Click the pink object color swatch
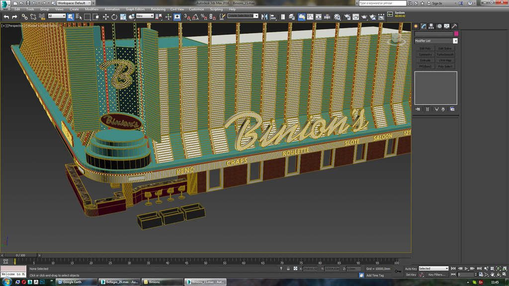Image resolution: width=509 pixels, height=286 pixels. 456,34
